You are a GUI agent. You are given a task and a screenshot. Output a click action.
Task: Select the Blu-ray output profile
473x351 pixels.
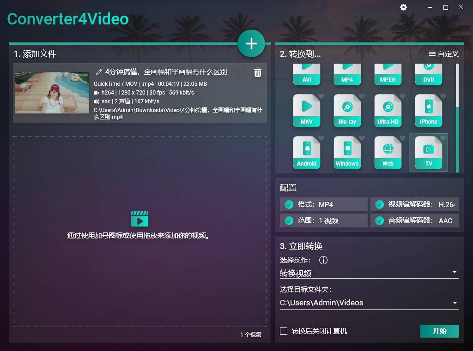click(347, 110)
